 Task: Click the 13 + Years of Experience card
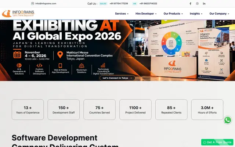[x=28, y=110]
